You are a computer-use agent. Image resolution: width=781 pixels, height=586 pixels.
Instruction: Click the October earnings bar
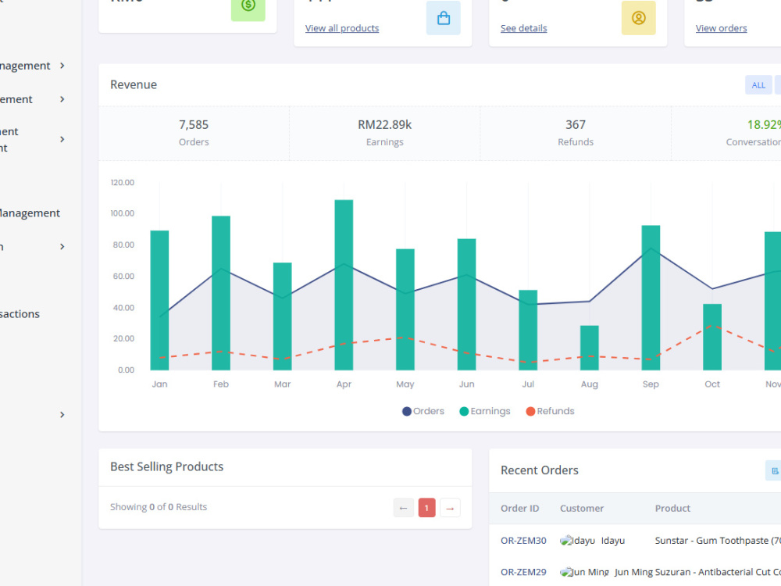(x=711, y=337)
